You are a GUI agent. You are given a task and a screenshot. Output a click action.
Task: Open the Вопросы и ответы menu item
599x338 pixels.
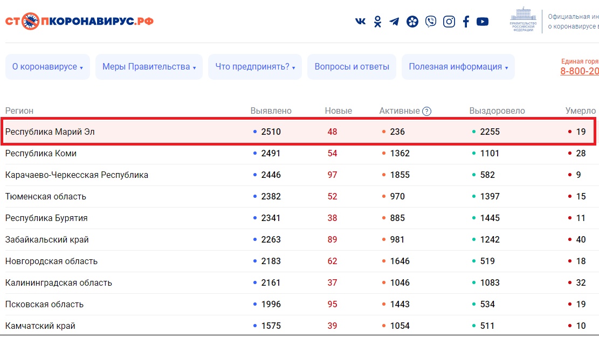point(352,67)
